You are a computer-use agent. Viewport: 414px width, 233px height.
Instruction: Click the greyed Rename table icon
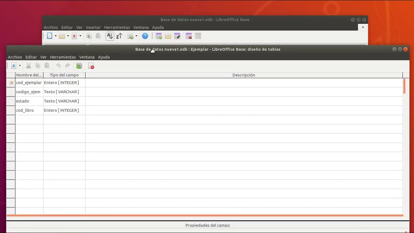tap(198, 36)
